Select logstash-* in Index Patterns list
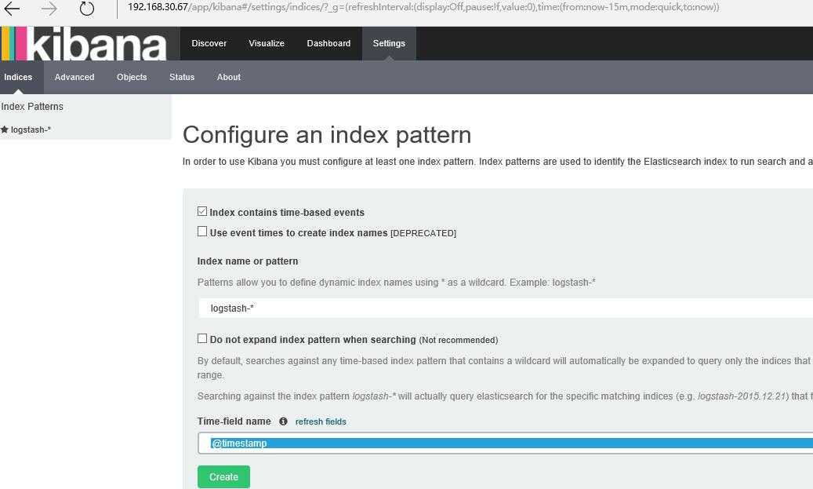The height and width of the screenshot is (489, 813). pos(31,130)
